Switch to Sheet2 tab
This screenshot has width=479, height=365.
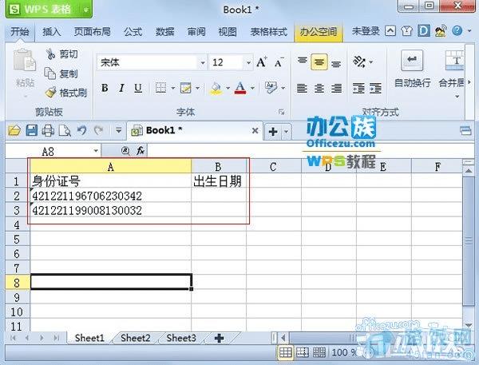click(136, 338)
